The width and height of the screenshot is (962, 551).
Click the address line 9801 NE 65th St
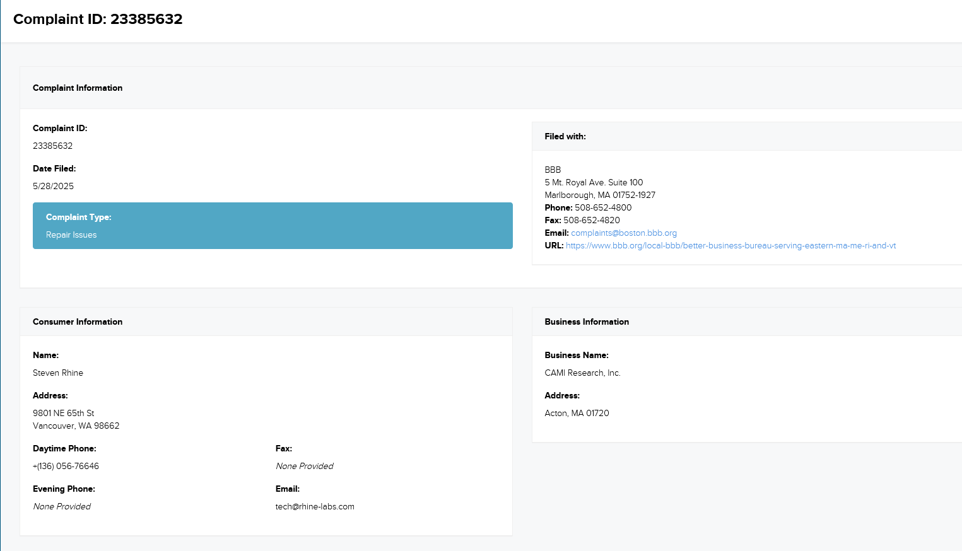point(63,414)
